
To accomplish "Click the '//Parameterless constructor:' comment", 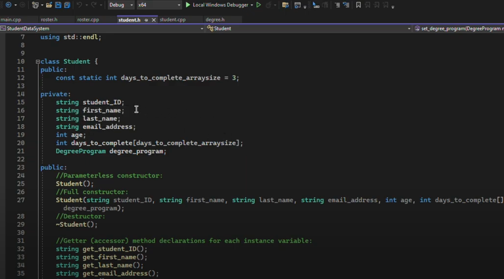I will pos(109,175).
